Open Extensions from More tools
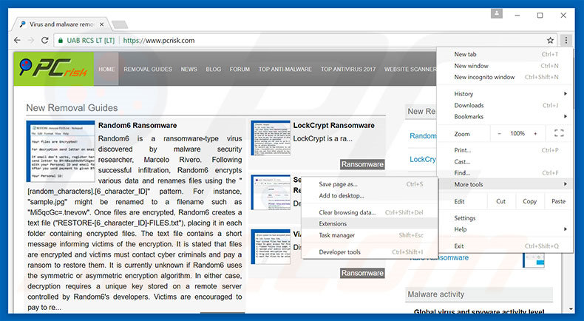Viewport: 584px width, 321px height. (x=370, y=223)
